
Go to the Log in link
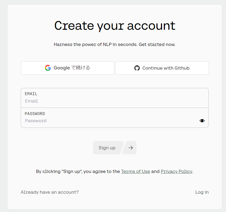(x=202, y=192)
